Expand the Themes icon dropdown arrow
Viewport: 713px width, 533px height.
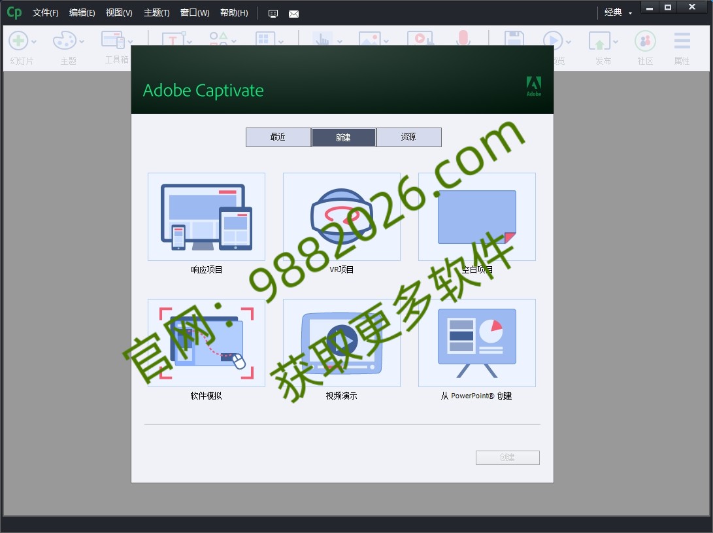82,41
